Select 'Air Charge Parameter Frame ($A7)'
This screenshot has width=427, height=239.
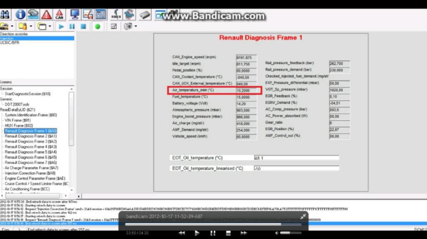(31, 168)
